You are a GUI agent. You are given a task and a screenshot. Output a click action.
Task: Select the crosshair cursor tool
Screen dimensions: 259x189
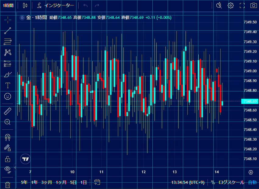click(x=8, y=20)
